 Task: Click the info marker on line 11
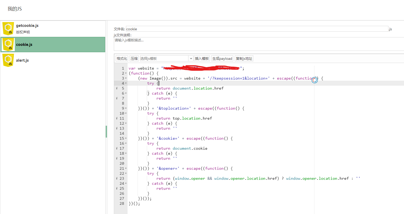pyautogui.click(x=117, y=119)
